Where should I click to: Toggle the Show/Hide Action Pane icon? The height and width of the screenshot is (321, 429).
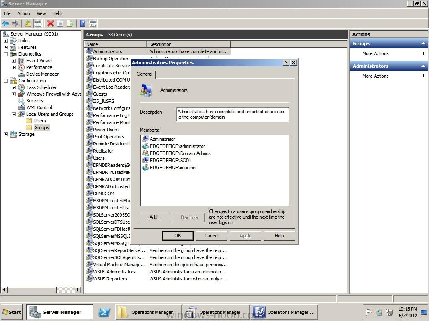tap(93, 23)
